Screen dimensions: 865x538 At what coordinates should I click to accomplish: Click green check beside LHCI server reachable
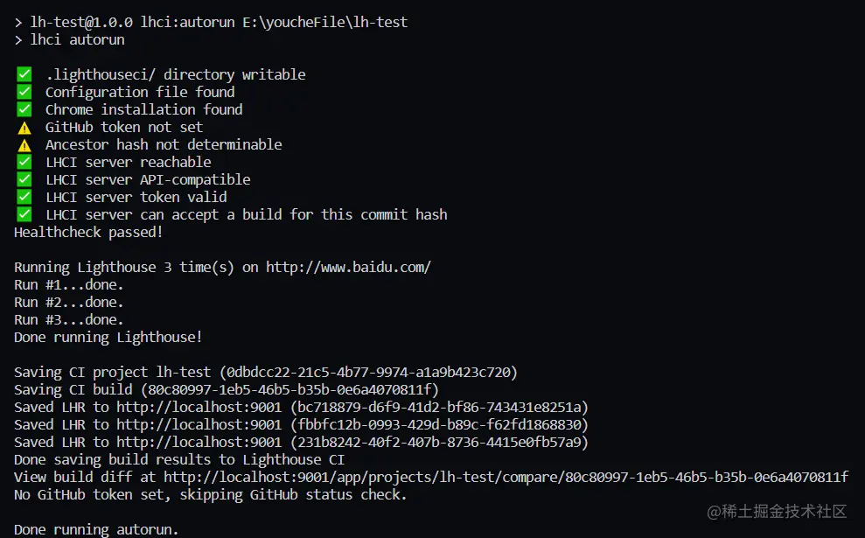click(x=24, y=162)
